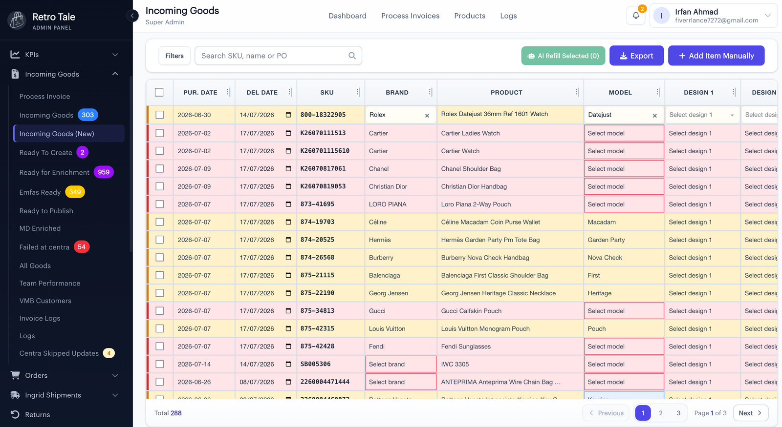The width and height of the screenshot is (782, 427).
Task: Open calendar for SKU K26070817061 delivery date
Action: pyautogui.click(x=288, y=169)
